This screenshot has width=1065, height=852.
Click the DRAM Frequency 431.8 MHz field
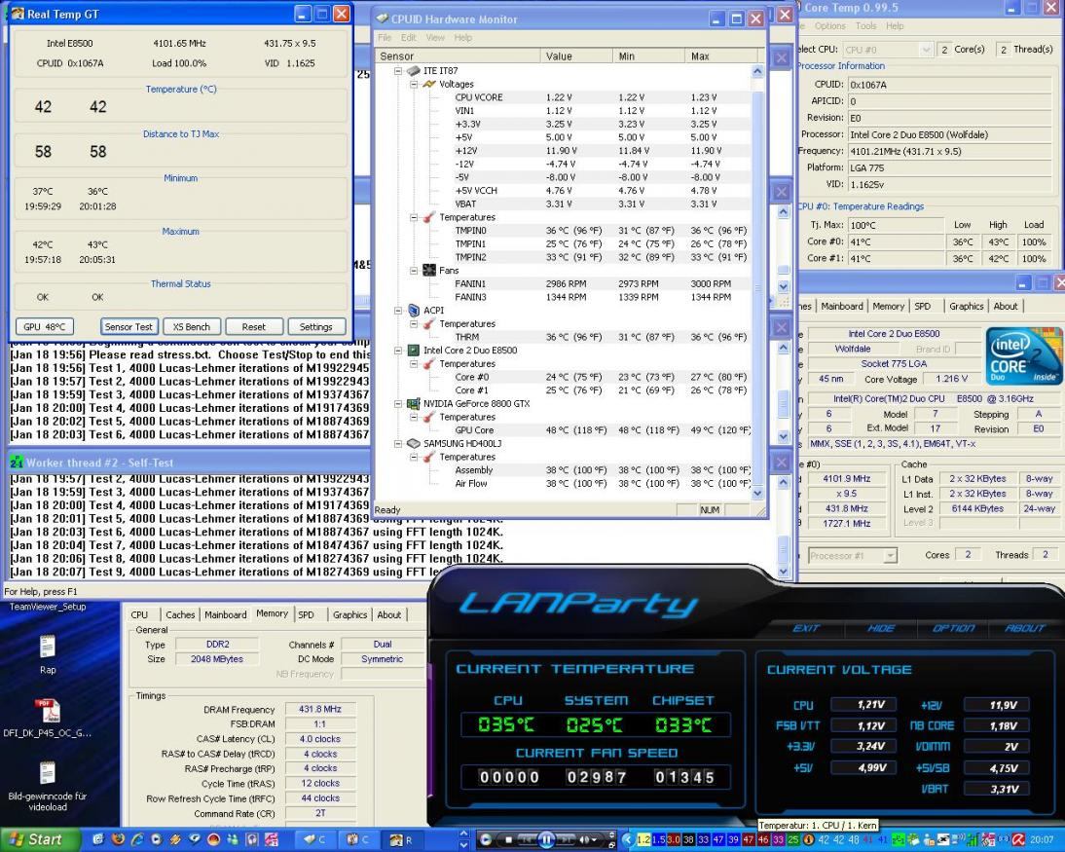click(x=320, y=709)
